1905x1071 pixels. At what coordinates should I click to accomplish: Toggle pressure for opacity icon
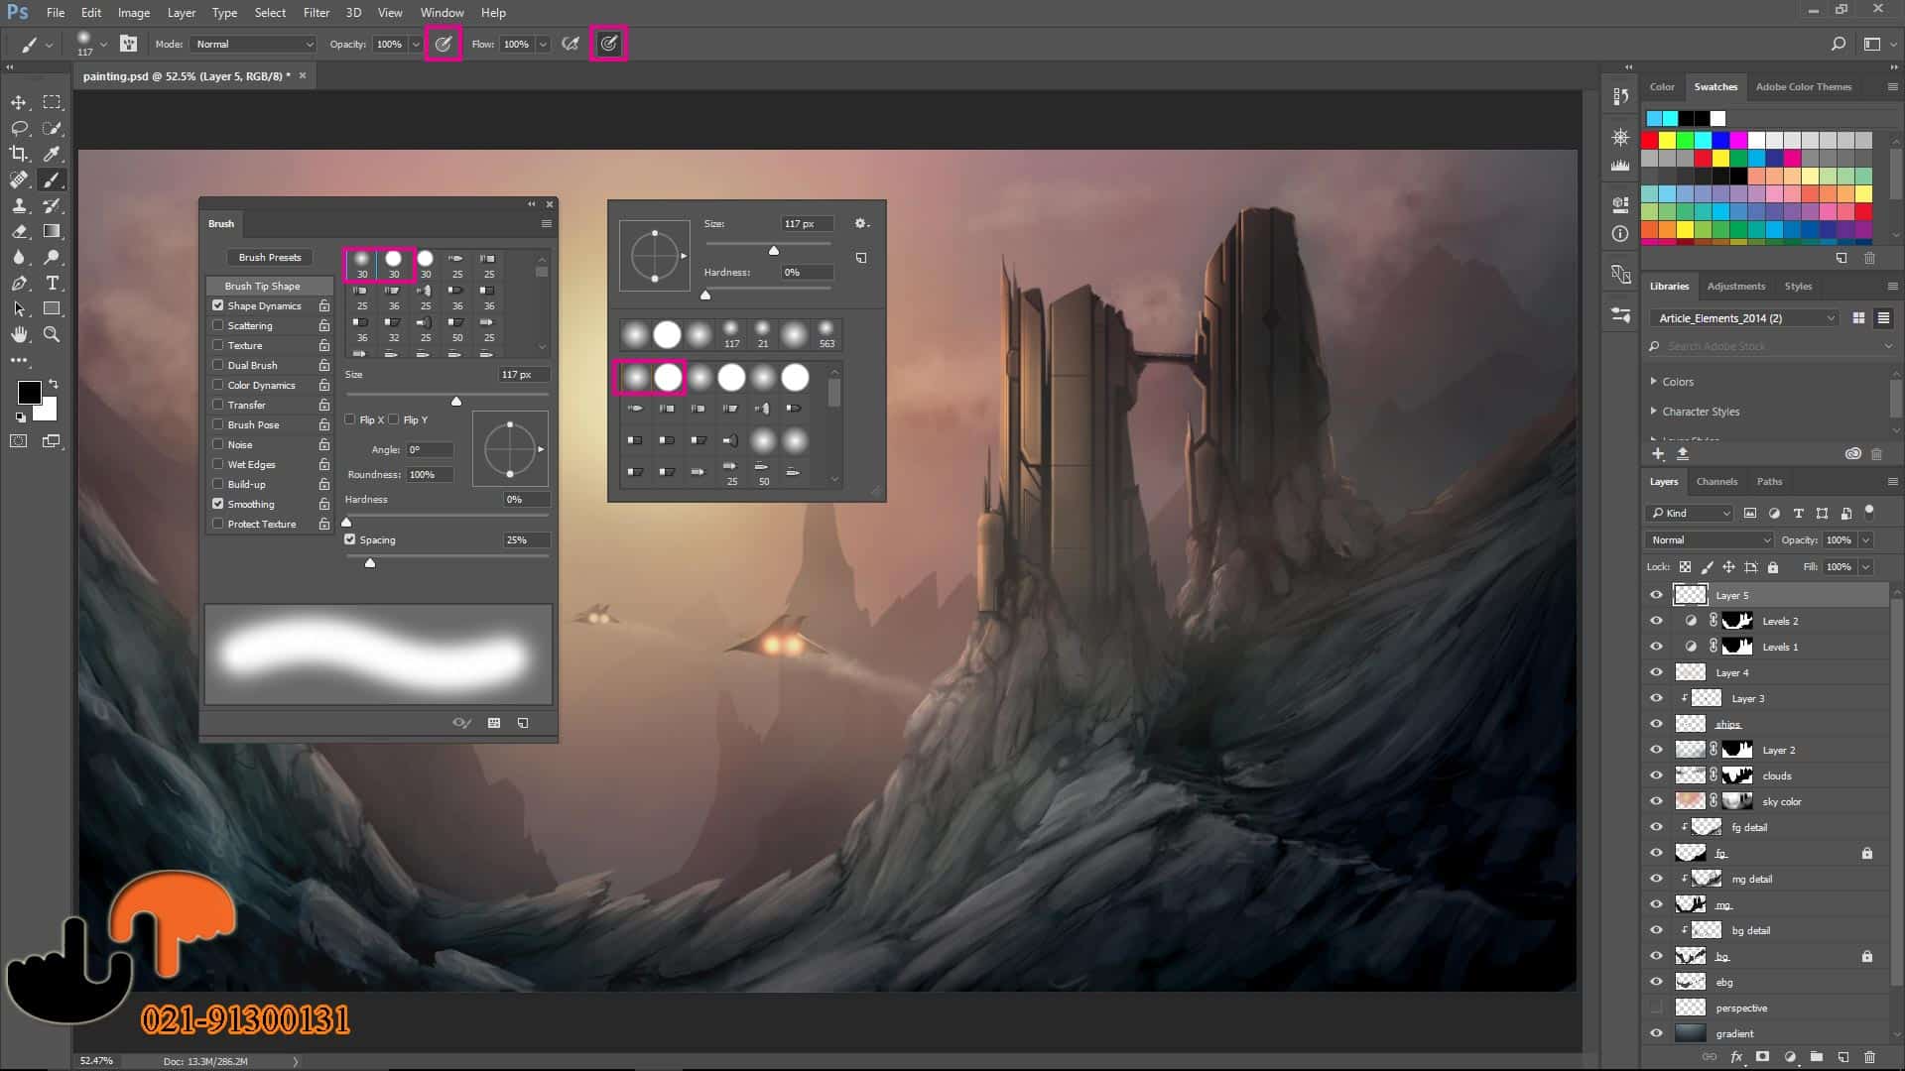444,44
